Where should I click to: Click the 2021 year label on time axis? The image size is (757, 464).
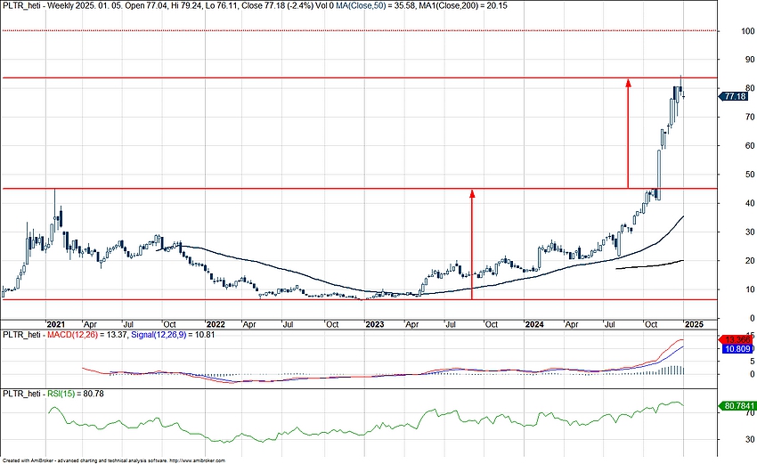tap(55, 324)
